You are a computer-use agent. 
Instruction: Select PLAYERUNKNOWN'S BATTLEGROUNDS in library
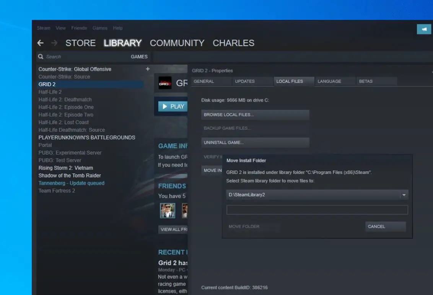[87, 138]
